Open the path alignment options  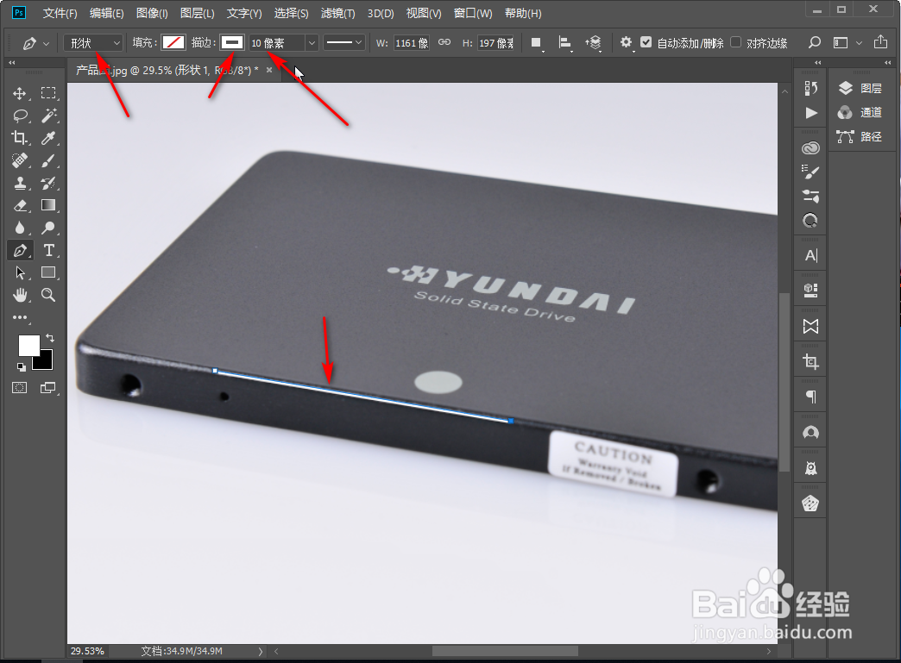[x=564, y=43]
